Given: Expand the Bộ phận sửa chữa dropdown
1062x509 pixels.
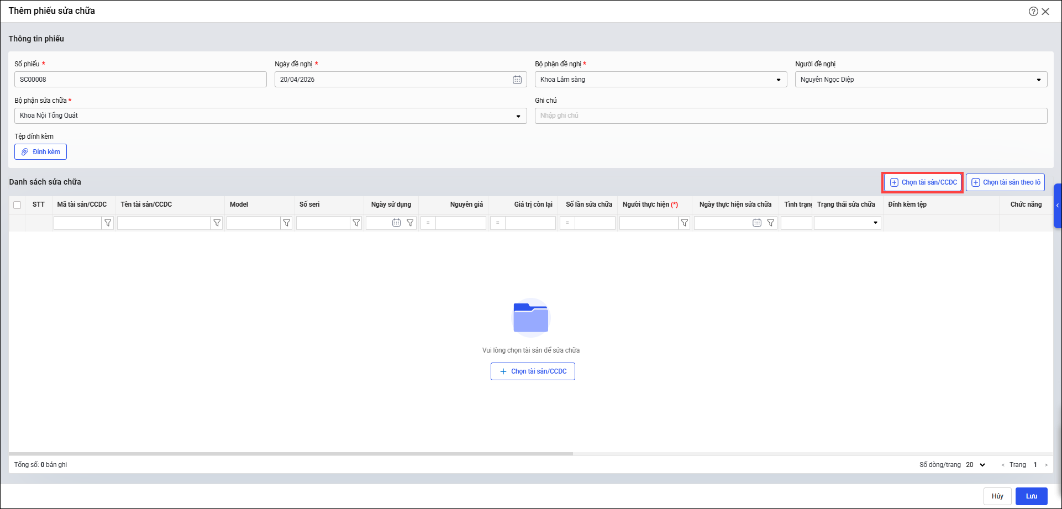Looking at the screenshot, I should [518, 116].
